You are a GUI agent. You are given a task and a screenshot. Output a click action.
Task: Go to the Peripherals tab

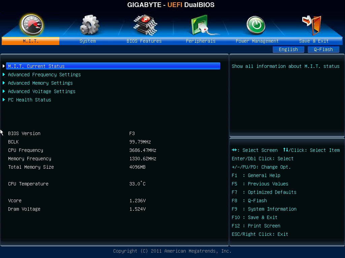click(x=201, y=41)
